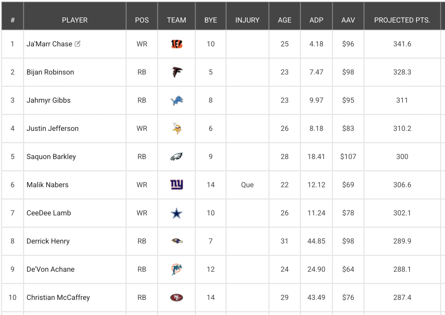
Task: Click the Philadelphia Eagles team logo
Action: (176, 157)
